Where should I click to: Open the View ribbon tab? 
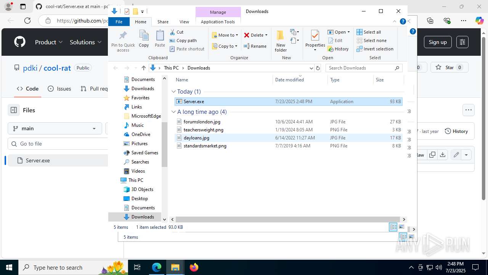pos(184,22)
